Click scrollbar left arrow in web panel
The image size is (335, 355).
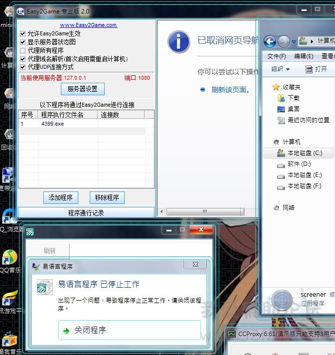(x=162, y=212)
